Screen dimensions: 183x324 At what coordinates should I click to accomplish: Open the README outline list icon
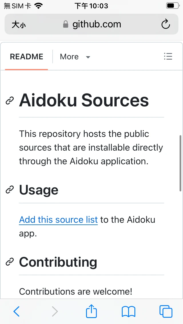[168, 56]
